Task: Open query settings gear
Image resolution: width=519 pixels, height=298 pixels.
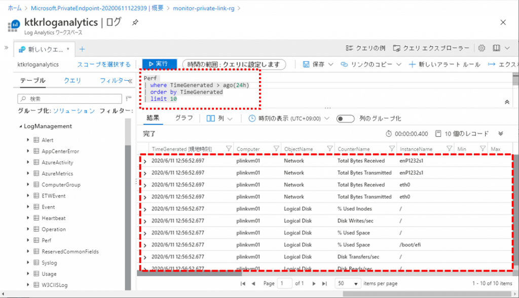Action: pos(481,48)
